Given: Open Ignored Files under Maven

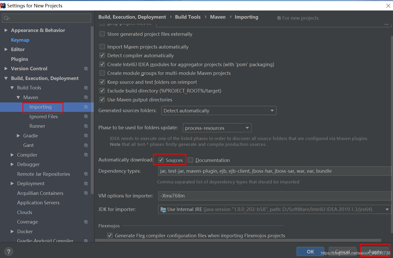Looking at the screenshot, I should click(43, 116).
